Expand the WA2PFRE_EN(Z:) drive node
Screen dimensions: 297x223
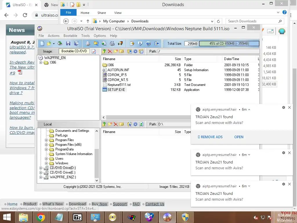tap(41, 177)
